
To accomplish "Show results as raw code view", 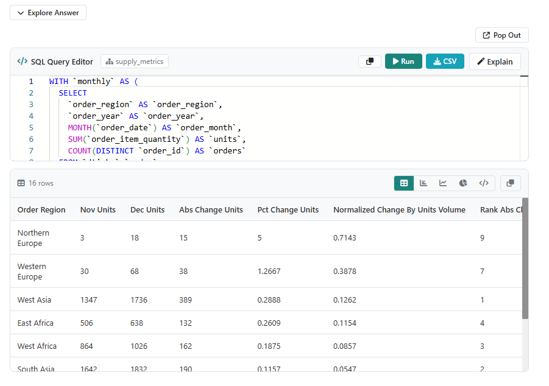I will [x=483, y=183].
